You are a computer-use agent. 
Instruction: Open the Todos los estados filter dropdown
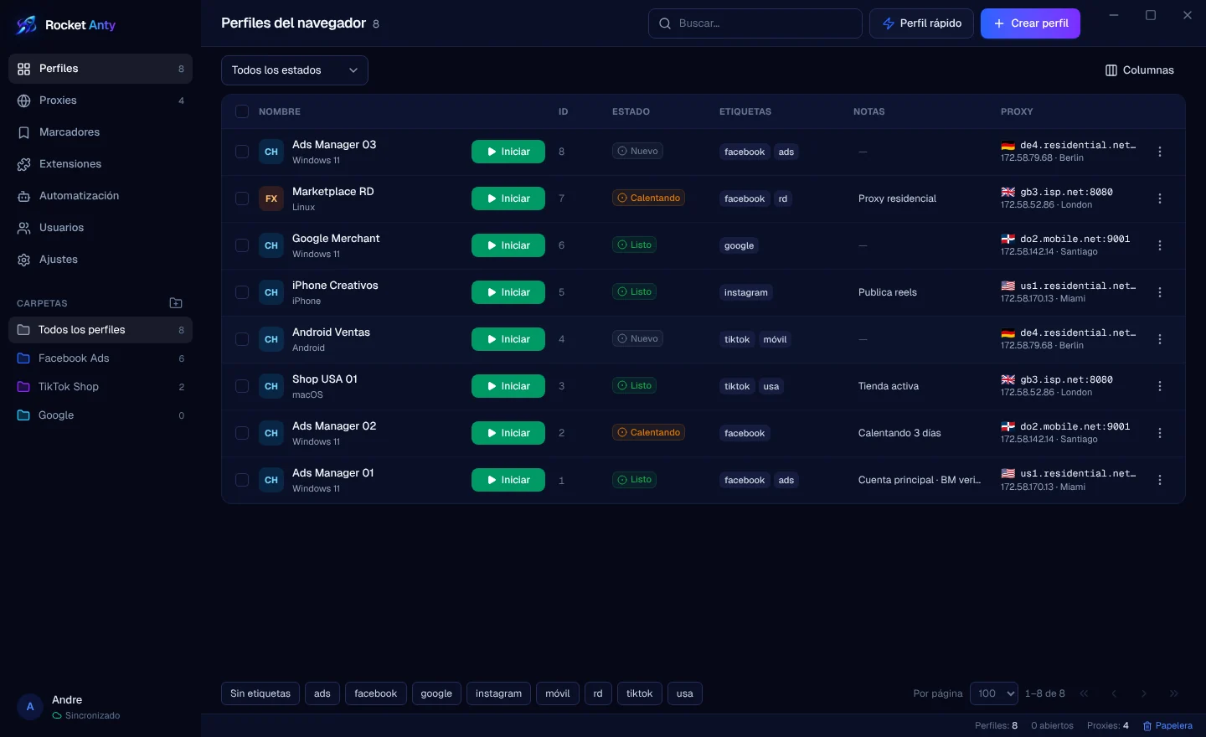coord(295,70)
